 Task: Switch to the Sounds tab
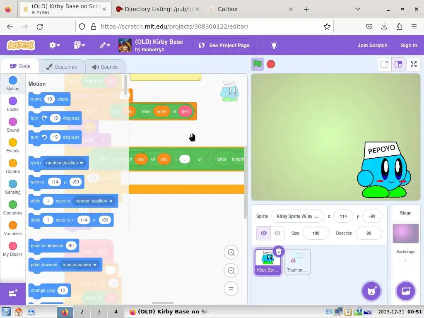click(x=105, y=67)
